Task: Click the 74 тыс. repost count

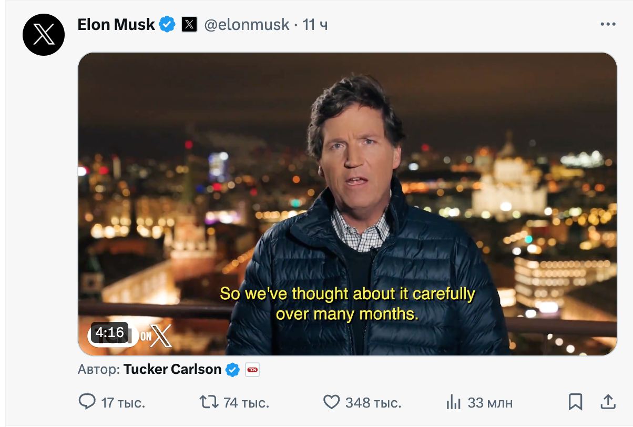Action: [246, 403]
